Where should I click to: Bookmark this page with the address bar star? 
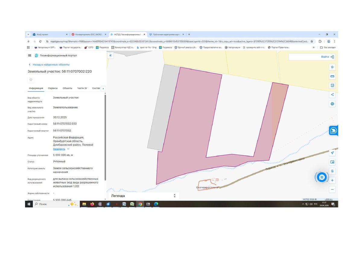pos(312,41)
